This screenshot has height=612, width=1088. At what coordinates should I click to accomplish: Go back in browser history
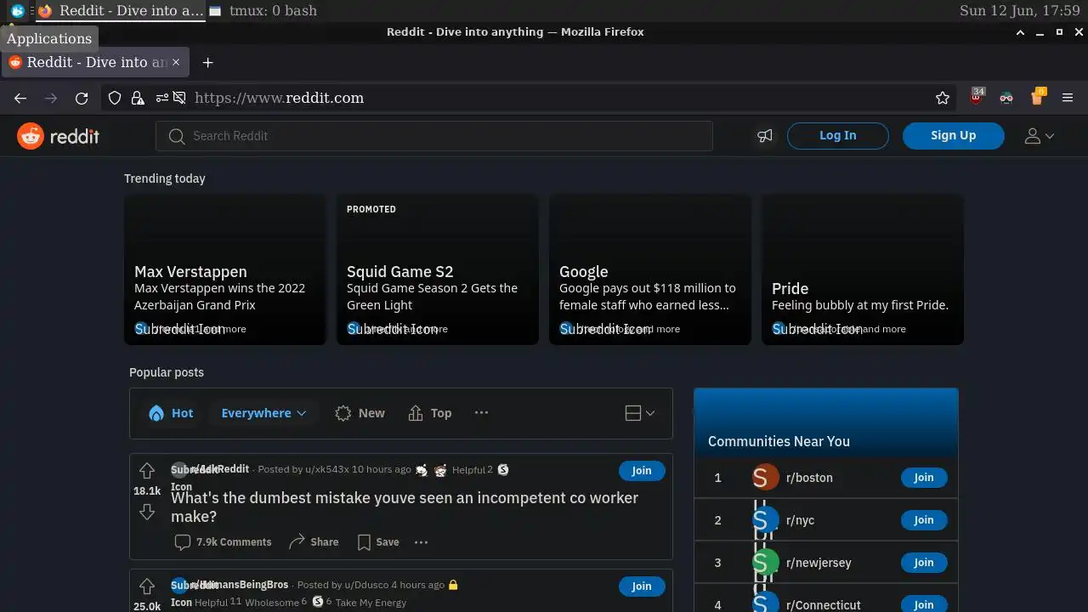point(20,99)
